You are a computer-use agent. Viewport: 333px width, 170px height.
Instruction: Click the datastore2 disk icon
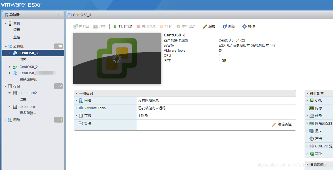pos(15,93)
